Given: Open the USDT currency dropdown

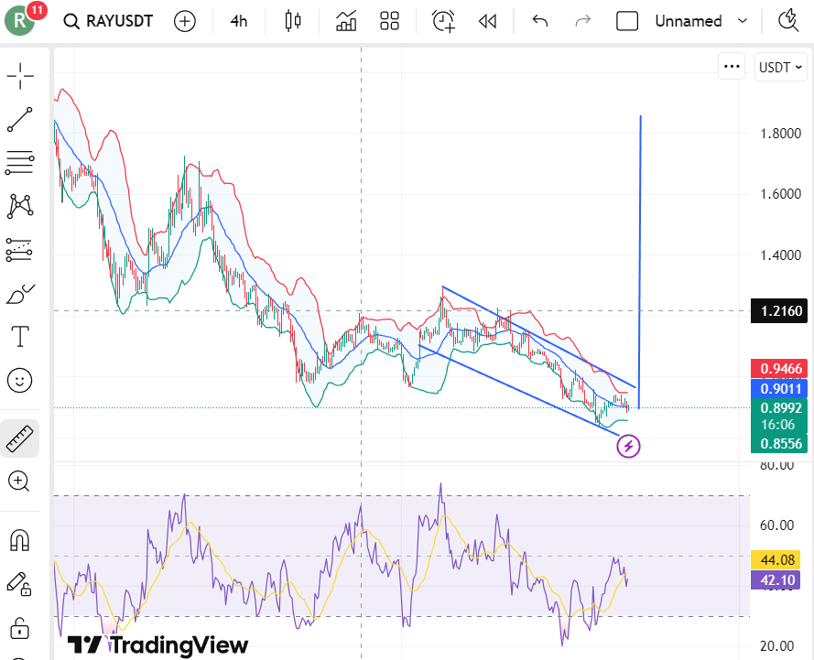Looking at the screenshot, I should click(780, 67).
